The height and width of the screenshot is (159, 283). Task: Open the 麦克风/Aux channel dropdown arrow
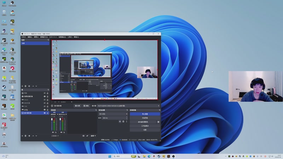click(x=66, y=114)
